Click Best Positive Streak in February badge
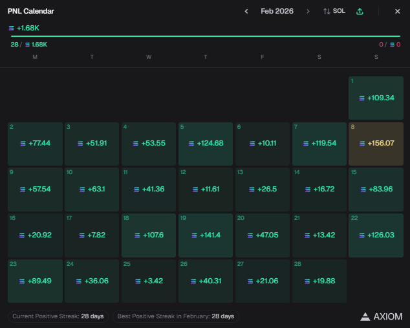The height and width of the screenshot is (328, 410). coord(176,316)
